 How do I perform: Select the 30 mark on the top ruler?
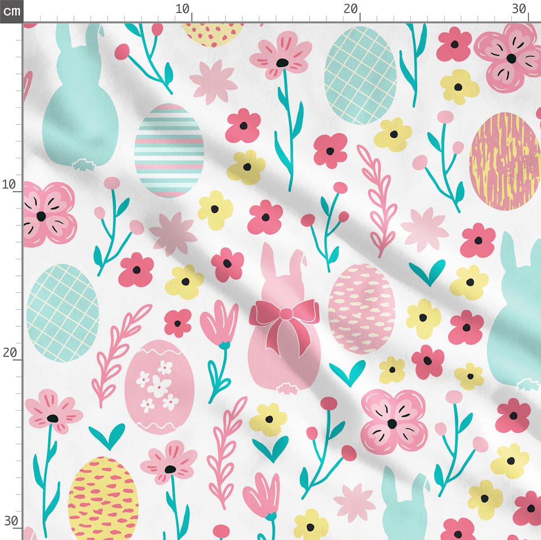click(519, 9)
